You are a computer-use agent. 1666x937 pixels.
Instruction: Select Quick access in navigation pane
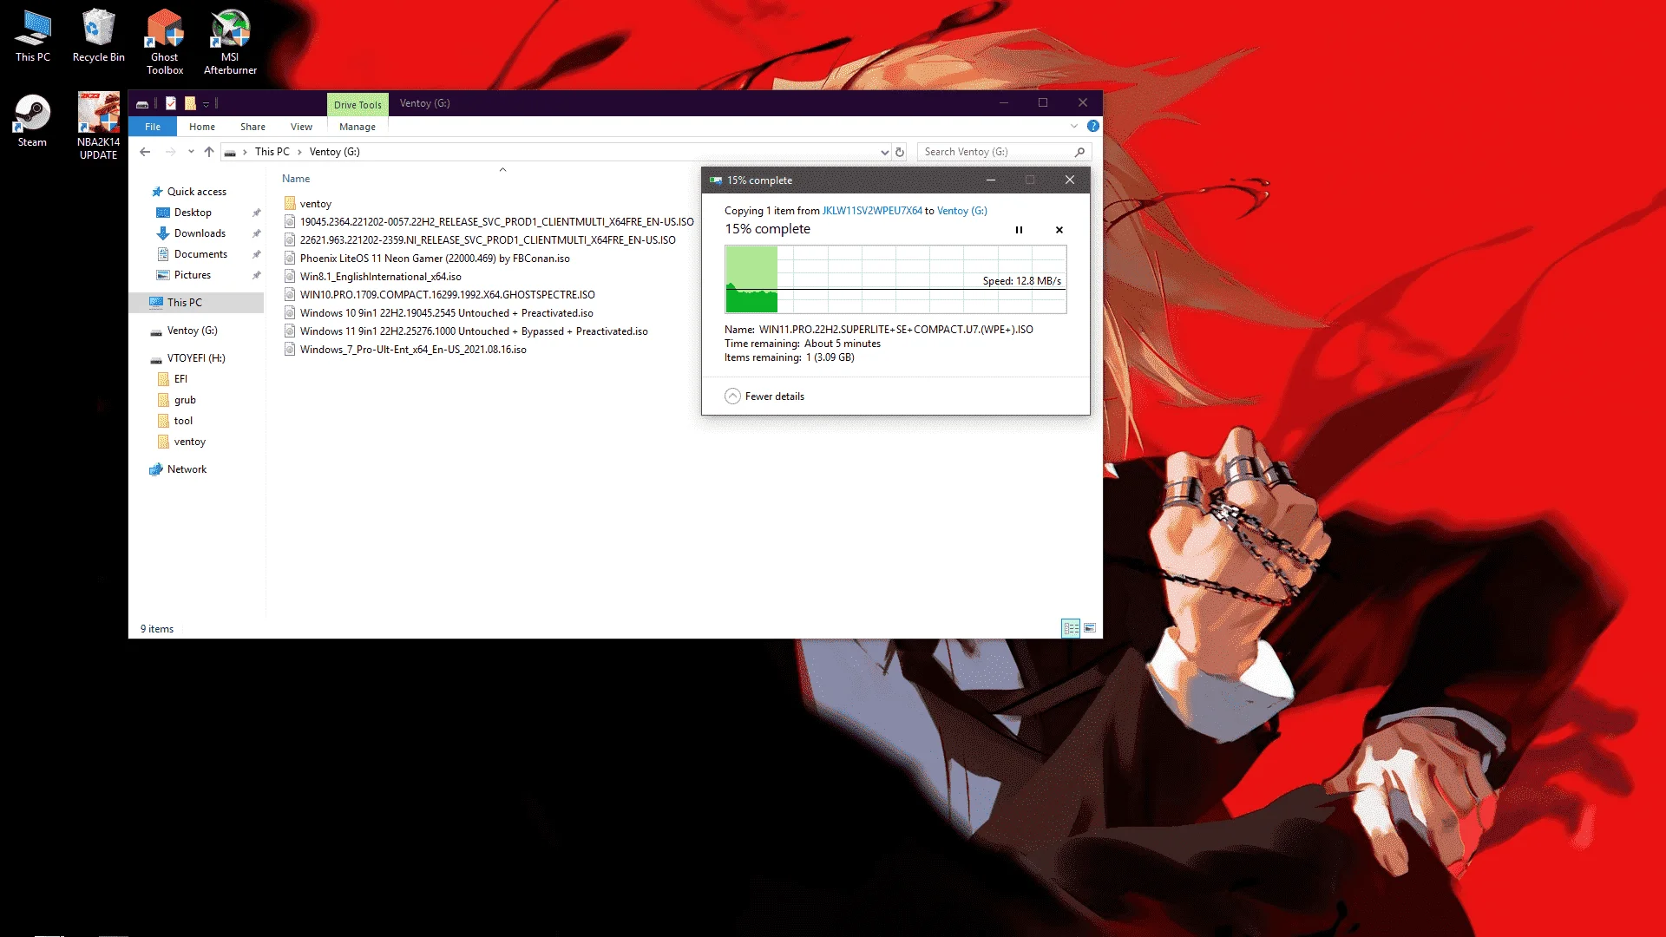196,192
